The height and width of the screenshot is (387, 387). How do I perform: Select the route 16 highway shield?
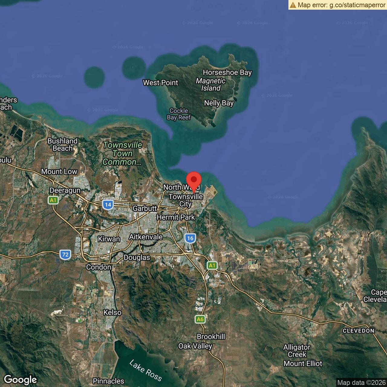point(190,238)
